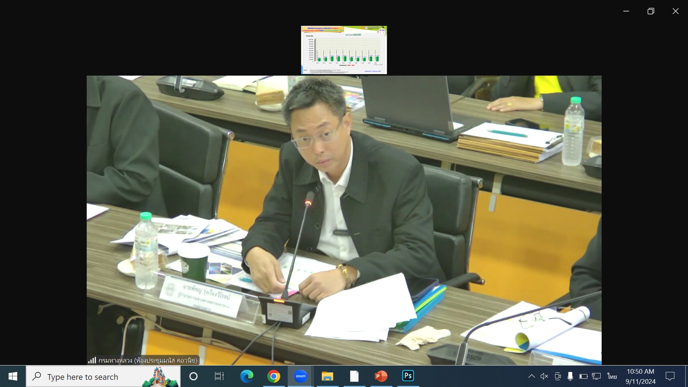Click the Zoom taskbar icon
688x387 pixels.
(300, 376)
